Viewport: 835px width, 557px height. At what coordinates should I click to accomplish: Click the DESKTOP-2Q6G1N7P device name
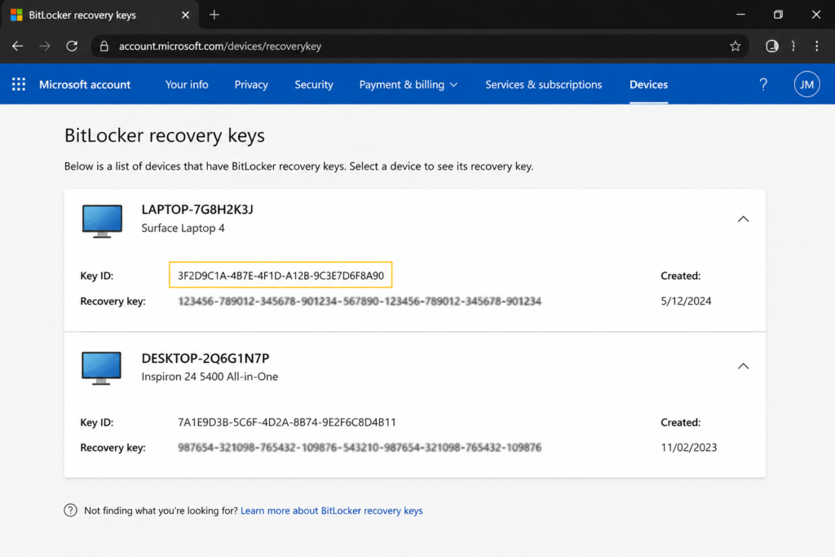click(x=205, y=358)
